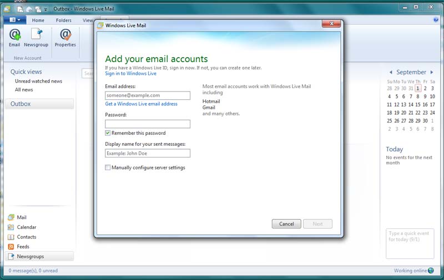Click the Next button in dialog

tap(317, 223)
